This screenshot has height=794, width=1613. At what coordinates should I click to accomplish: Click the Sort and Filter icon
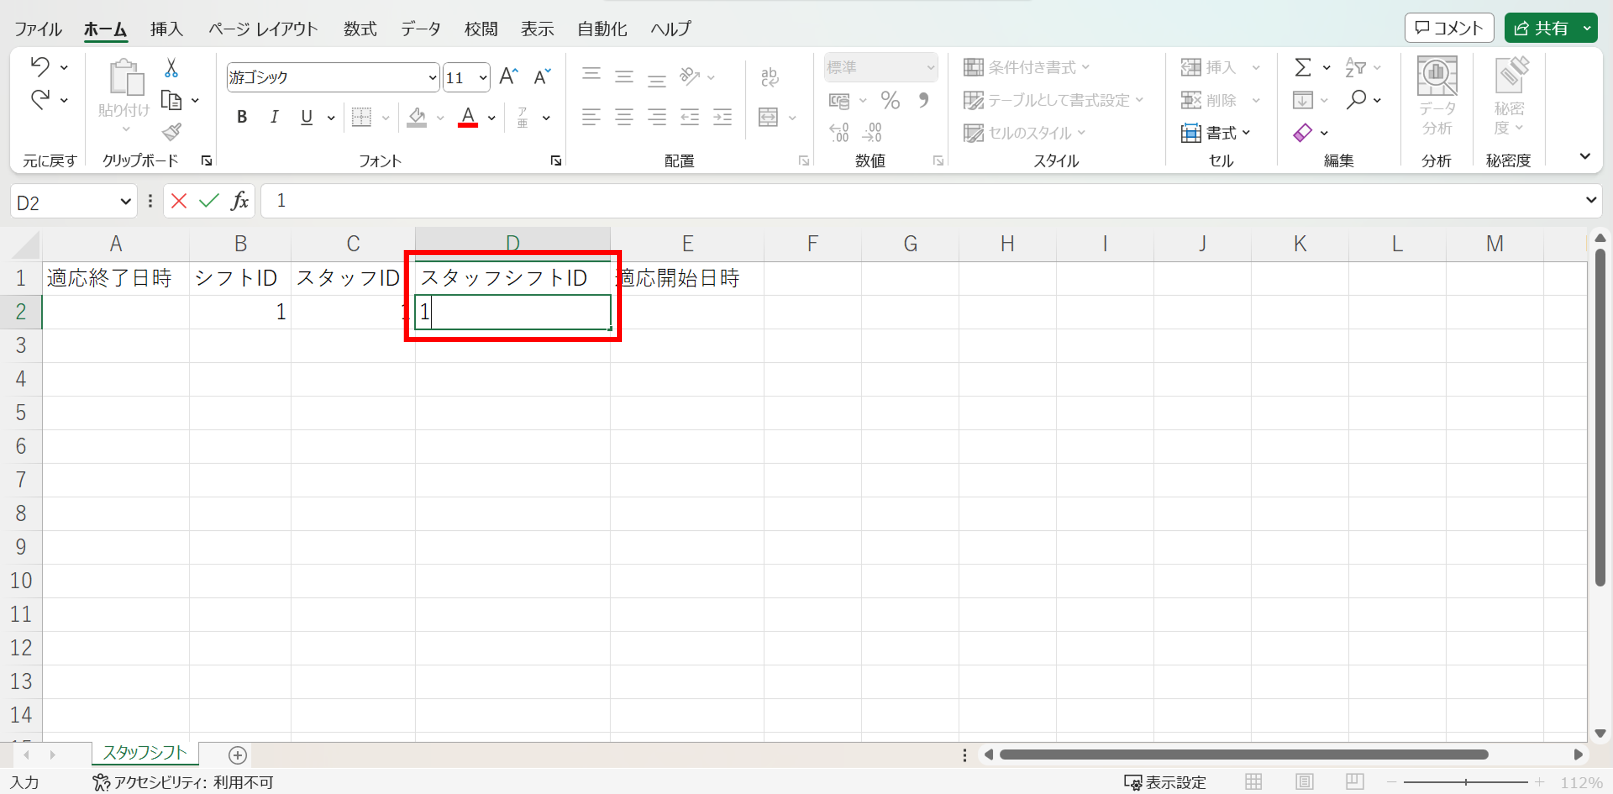click(1355, 67)
